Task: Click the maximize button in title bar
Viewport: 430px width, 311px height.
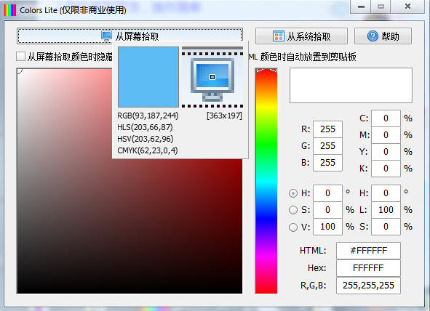Action: point(381,7)
